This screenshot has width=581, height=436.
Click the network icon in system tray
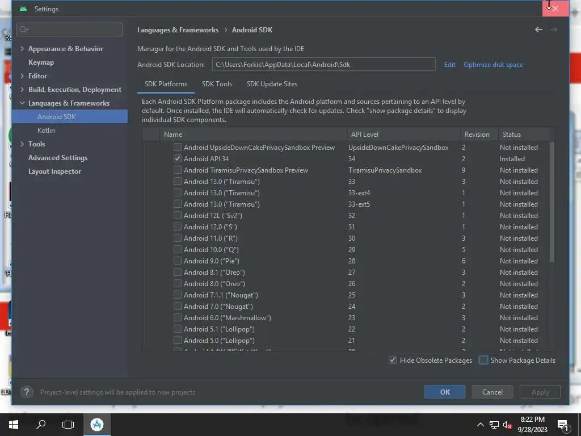coord(494,425)
